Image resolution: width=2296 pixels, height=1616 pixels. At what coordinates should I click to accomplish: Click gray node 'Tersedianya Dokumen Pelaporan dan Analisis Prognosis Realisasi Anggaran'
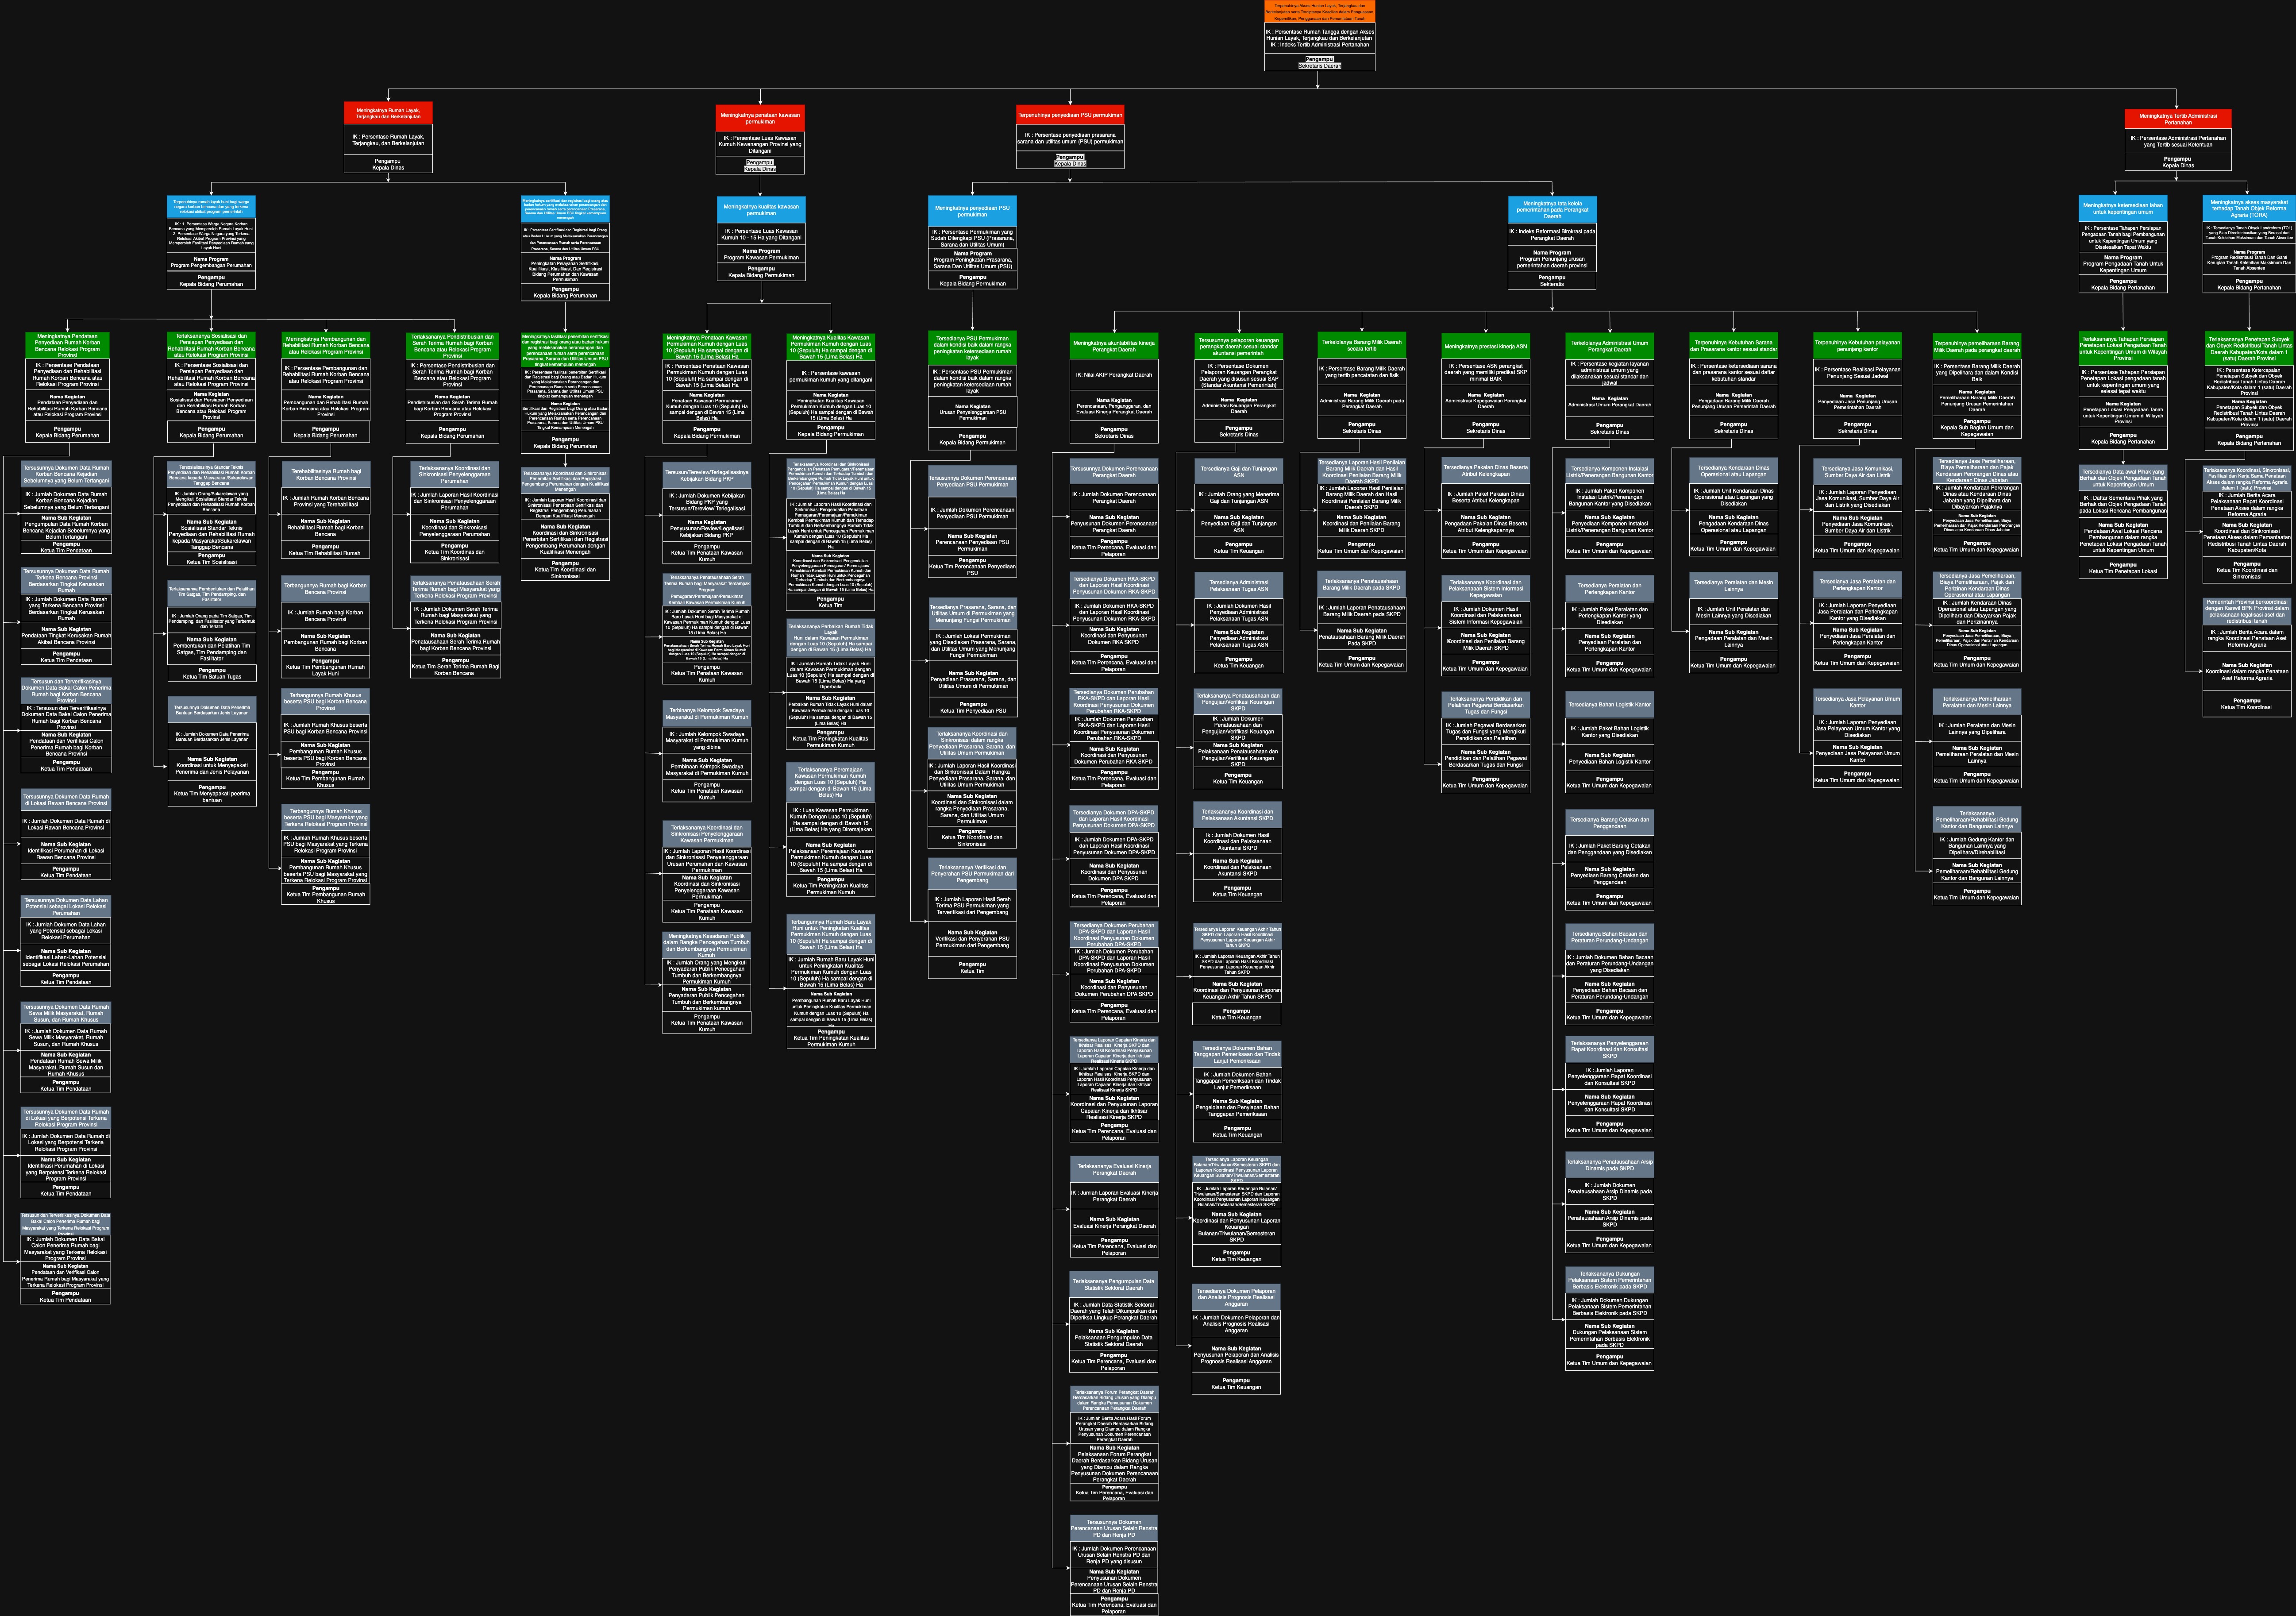[x=1236, y=1297]
